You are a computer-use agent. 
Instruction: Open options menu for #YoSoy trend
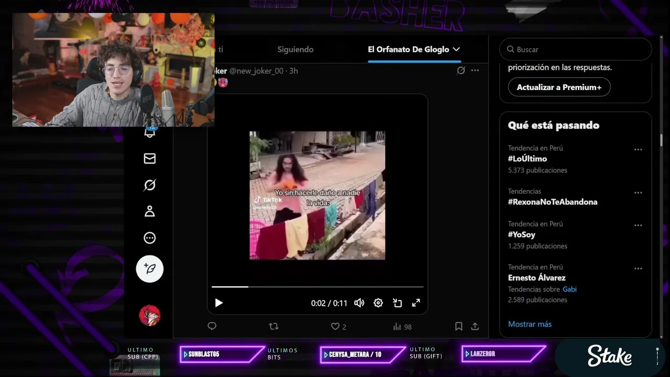tap(638, 226)
